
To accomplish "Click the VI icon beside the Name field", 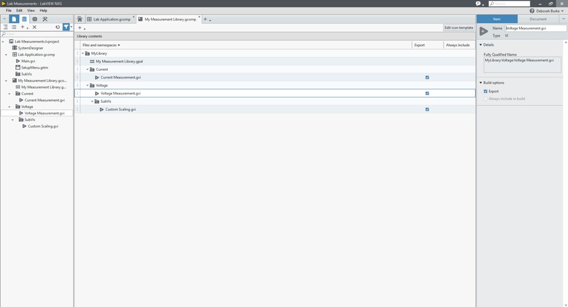I will (484, 31).
